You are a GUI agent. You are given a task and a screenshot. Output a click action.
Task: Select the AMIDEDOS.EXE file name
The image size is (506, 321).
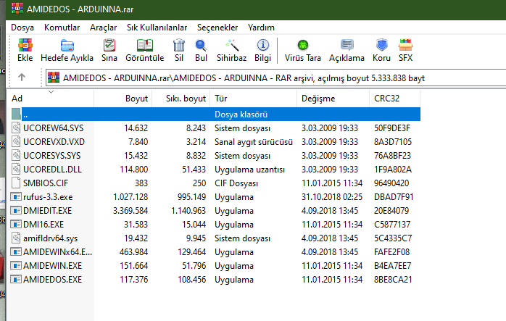53,280
